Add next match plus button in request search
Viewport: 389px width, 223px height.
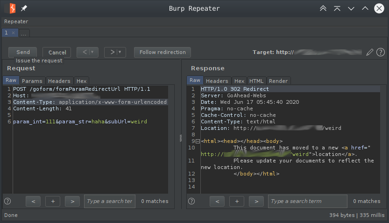(x=53, y=201)
